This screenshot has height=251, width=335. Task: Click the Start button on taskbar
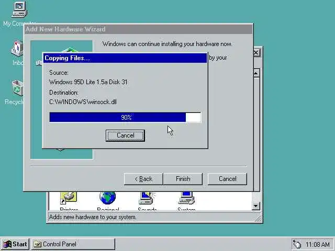15,244
